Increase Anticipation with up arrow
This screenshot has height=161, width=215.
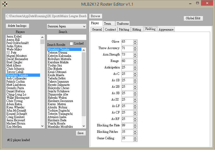pyautogui.click(x=135, y=67)
